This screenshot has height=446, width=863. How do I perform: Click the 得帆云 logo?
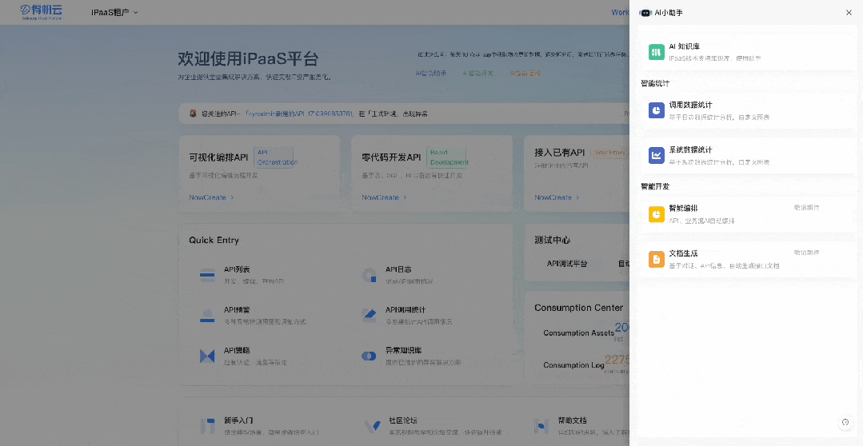click(42, 12)
